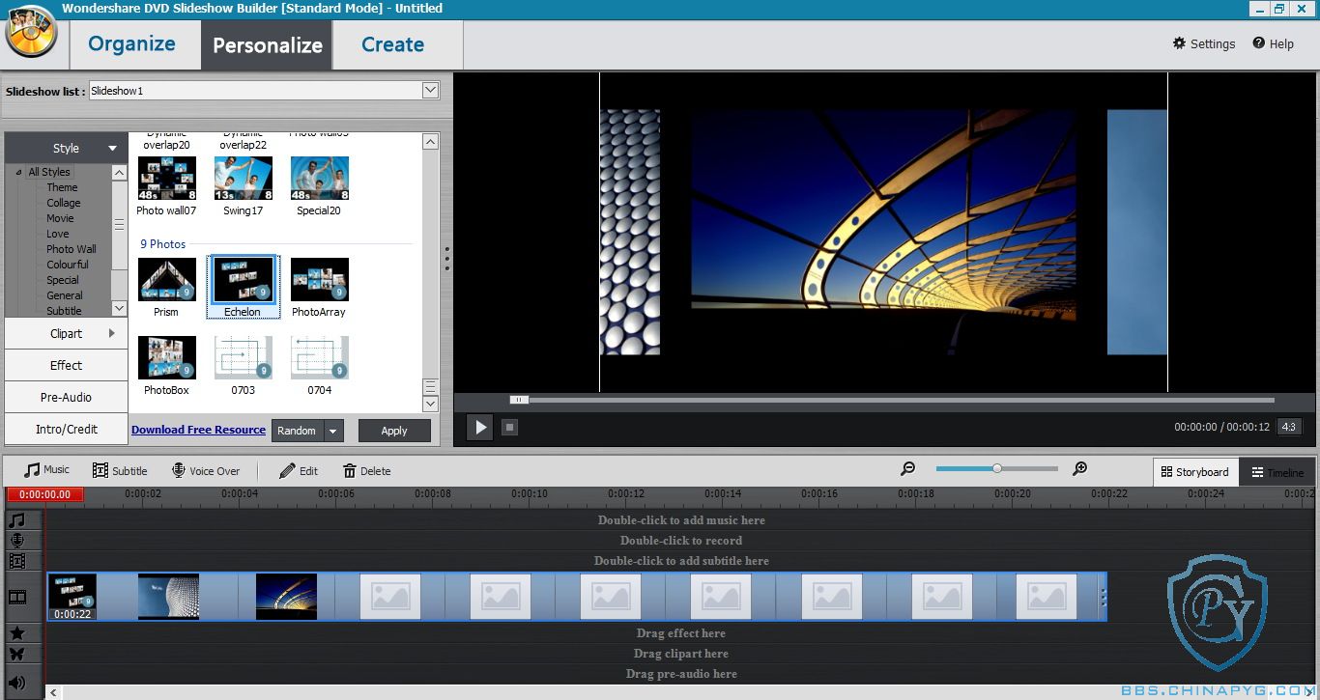Open the Help menu
The height and width of the screenshot is (700, 1320).
pos(1273,43)
